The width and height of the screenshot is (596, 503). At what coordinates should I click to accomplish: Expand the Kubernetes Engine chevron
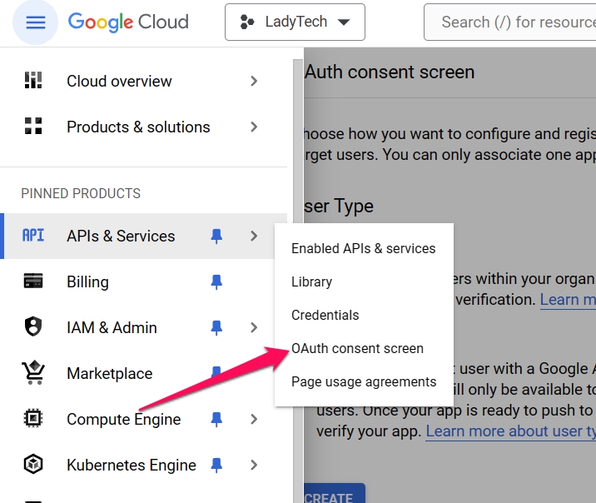click(x=254, y=465)
